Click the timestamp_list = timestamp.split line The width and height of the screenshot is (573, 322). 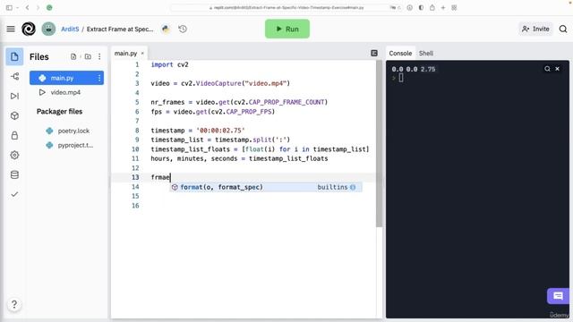point(220,140)
